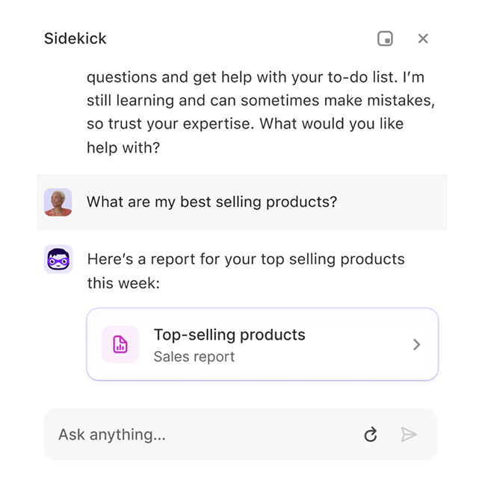Screen dimensions: 482x484
Task: Click the 'Here's a report for your top selling' reply
Action: [246, 259]
